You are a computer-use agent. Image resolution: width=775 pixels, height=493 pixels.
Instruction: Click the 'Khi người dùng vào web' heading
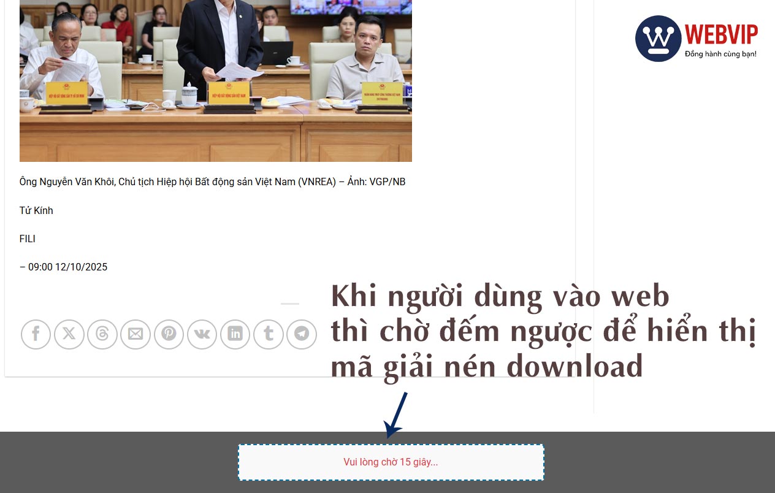click(500, 297)
